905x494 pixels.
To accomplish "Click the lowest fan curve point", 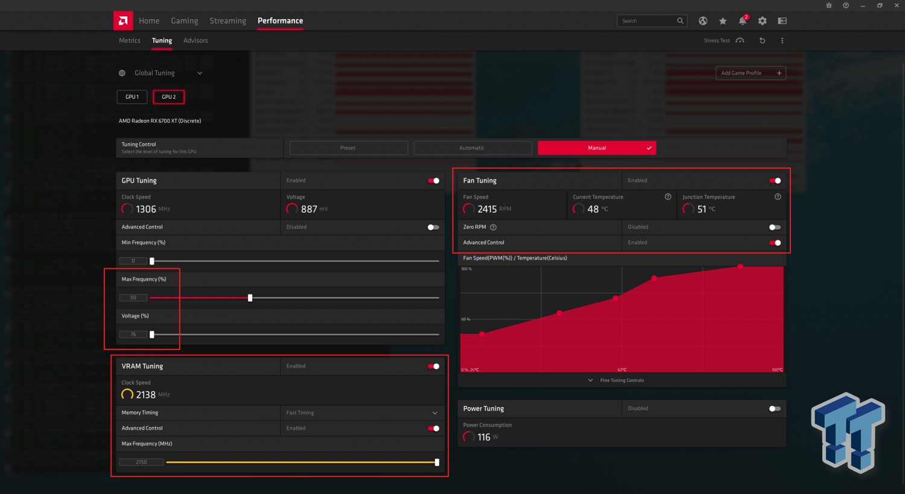I will (481, 334).
